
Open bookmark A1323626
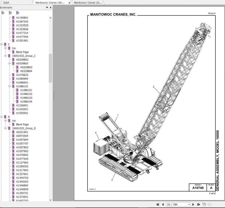point(22,29)
